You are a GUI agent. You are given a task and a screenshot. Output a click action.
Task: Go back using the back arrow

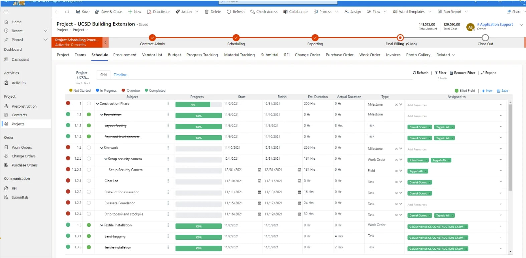(x=57, y=12)
